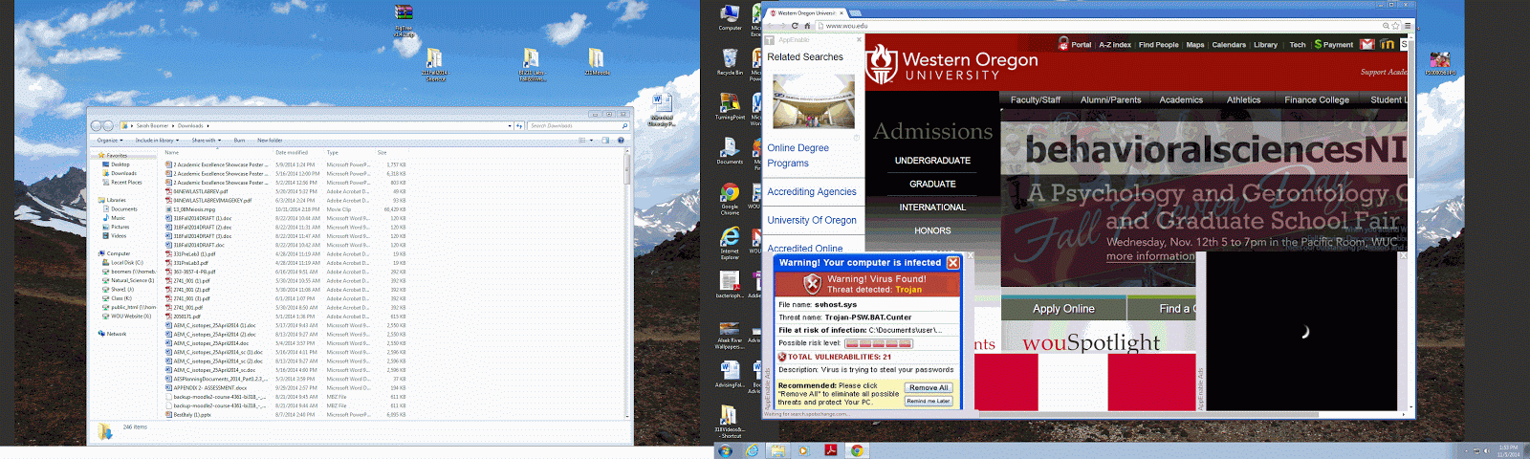Open the Chrome menu icon

pos(1407,26)
